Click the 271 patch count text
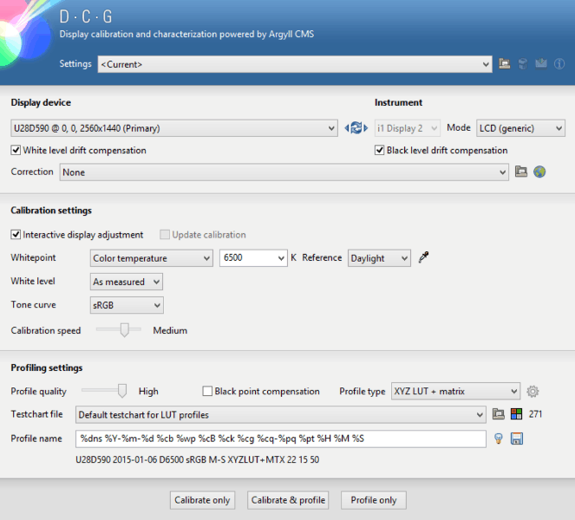Image resolution: width=575 pixels, height=520 pixels. click(x=535, y=414)
